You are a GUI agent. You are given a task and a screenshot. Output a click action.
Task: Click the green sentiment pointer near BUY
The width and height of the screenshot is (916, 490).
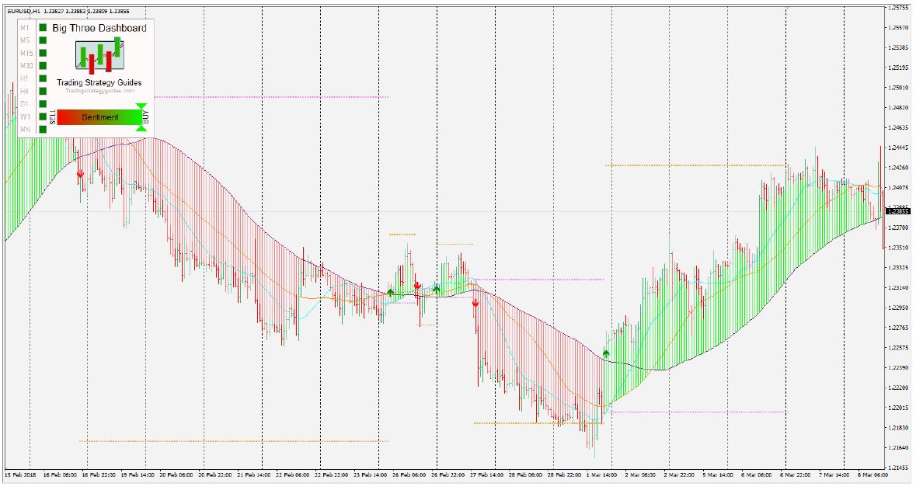click(141, 116)
